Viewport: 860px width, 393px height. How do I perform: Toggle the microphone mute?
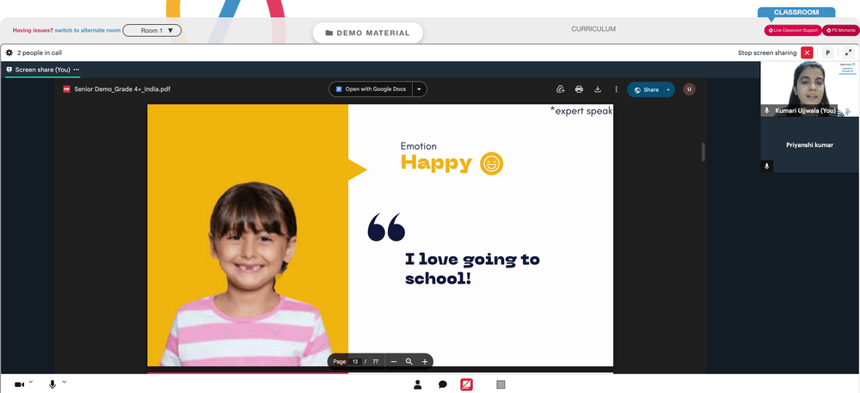[52, 384]
